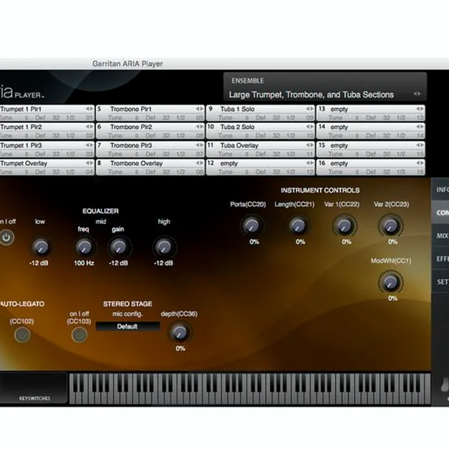Screen dimensions: 449x449
Task: Open Trumpet 1 Plr2 instrument arrows
Action: point(90,127)
